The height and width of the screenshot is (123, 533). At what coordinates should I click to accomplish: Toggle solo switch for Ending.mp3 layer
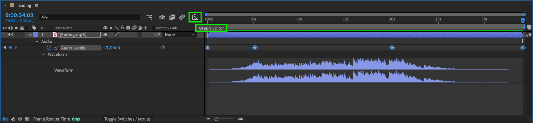pos(16,34)
